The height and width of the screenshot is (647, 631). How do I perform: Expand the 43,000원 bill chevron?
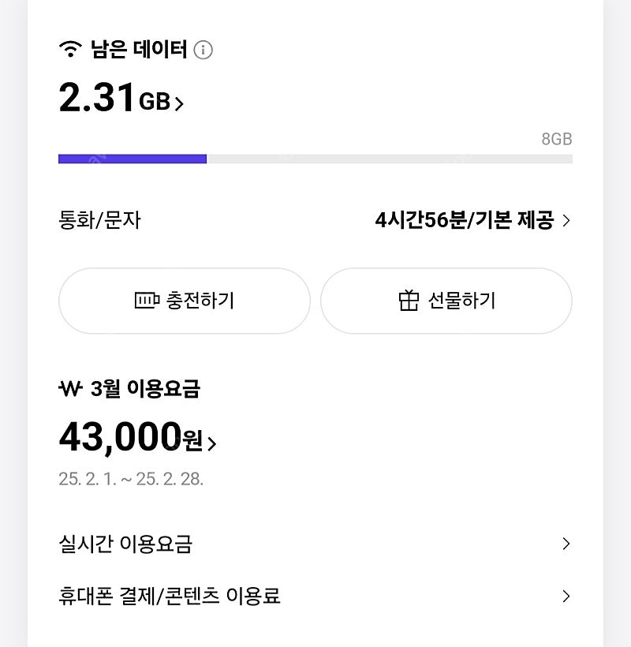[x=211, y=443]
